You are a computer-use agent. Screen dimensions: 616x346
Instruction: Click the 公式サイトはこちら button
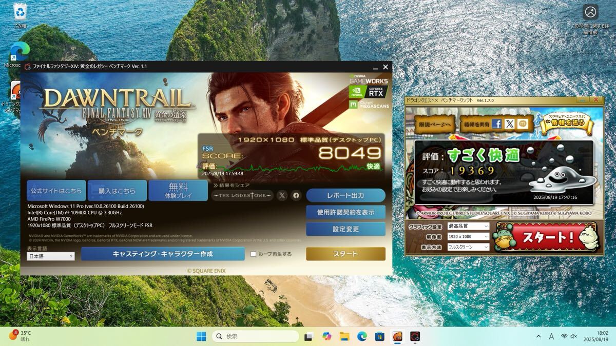click(56, 191)
